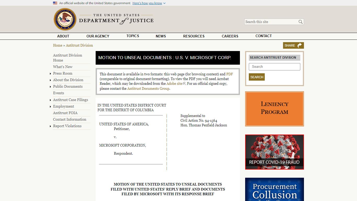The width and height of the screenshot is (357, 201).
Task: Click the external link icon beside Adobe site
Action: [184, 83]
